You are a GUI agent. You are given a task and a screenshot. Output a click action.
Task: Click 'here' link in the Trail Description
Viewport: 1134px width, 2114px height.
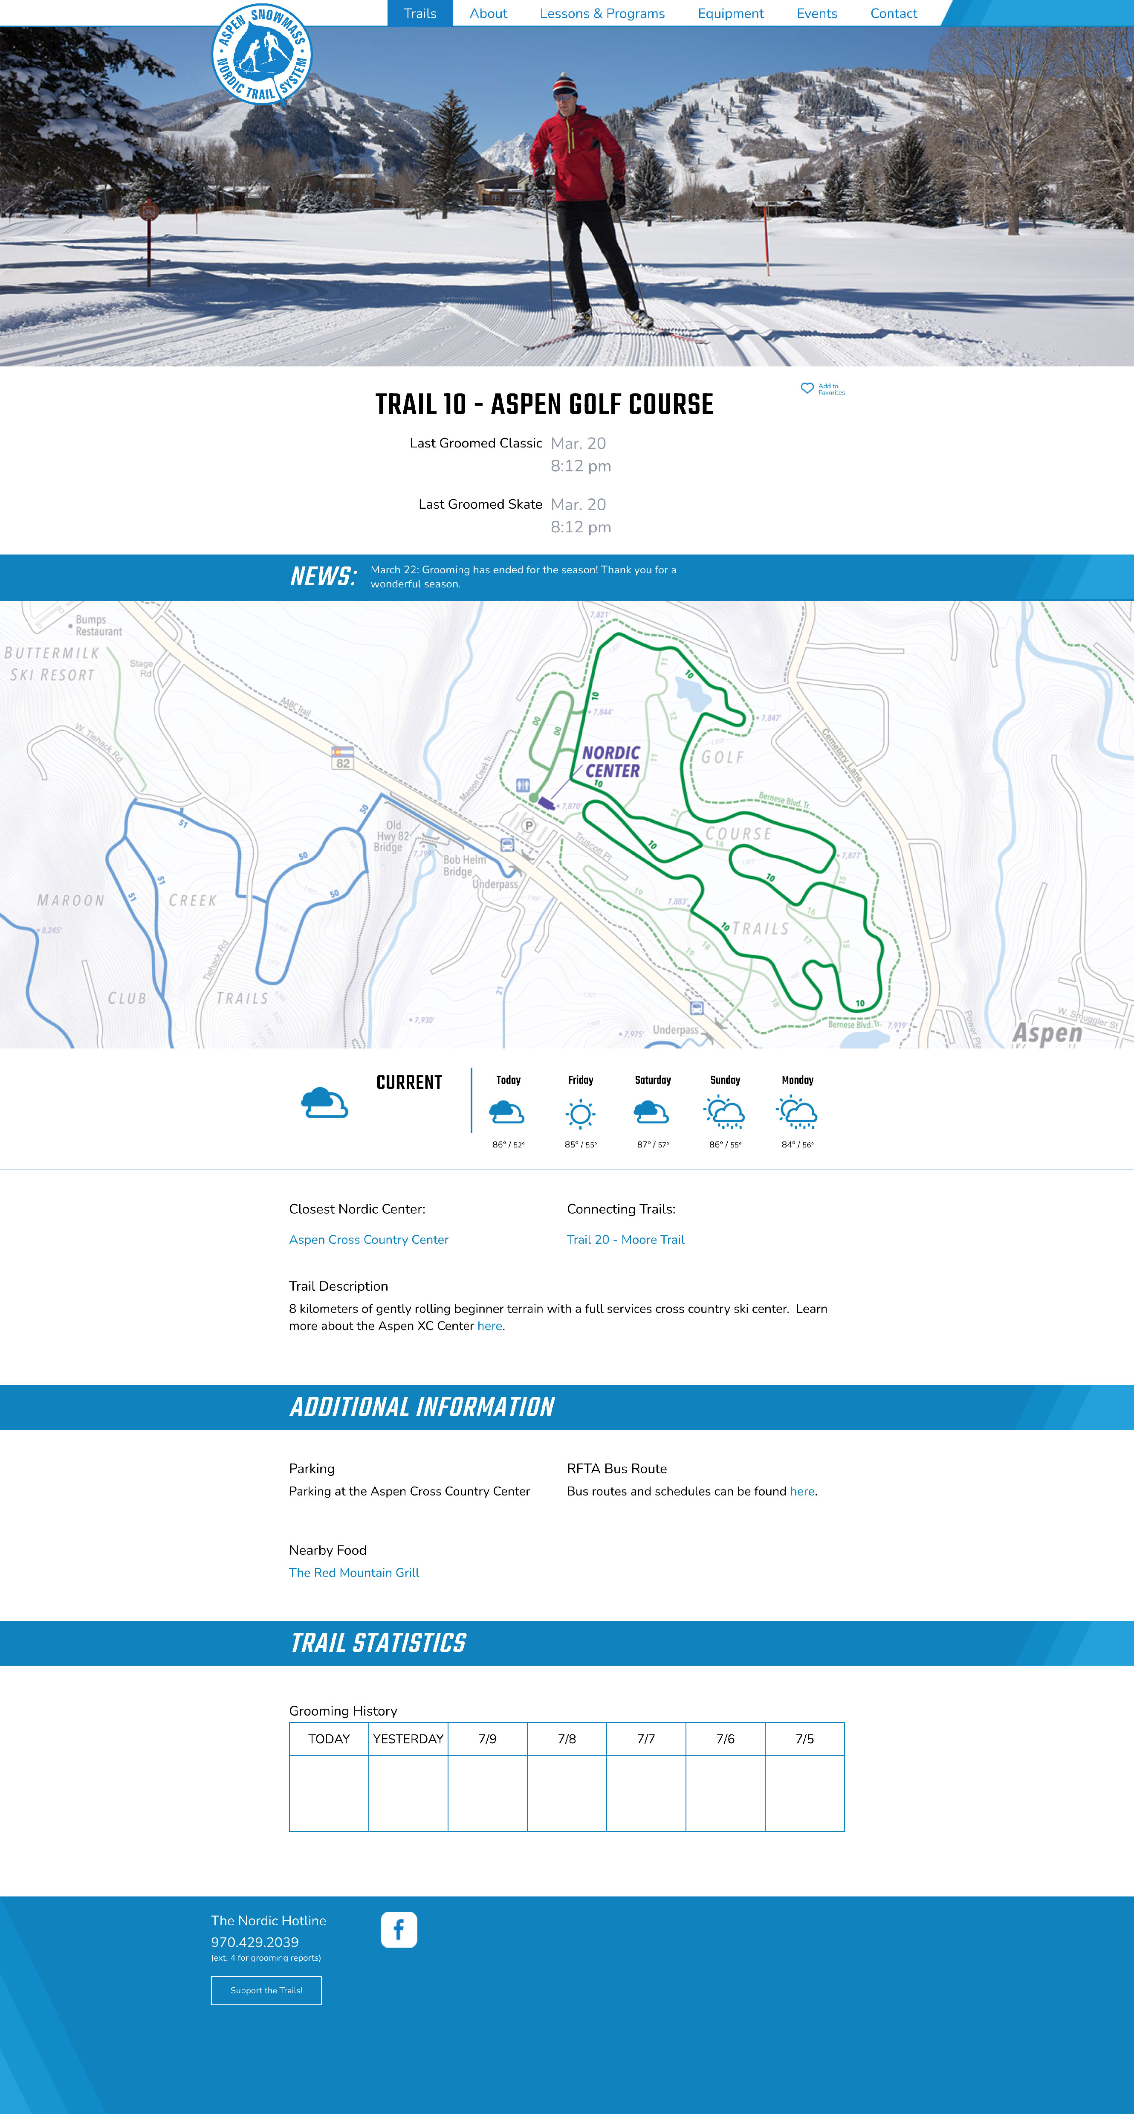click(x=489, y=1325)
